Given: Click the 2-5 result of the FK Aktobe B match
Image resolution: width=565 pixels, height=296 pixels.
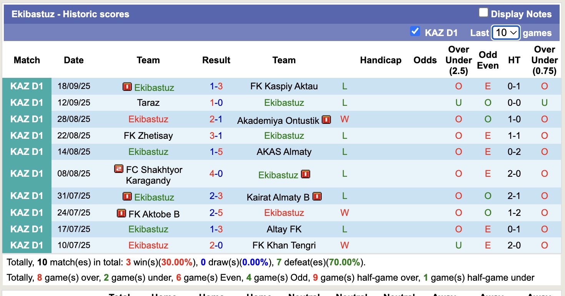Looking at the screenshot, I should [x=216, y=213].
